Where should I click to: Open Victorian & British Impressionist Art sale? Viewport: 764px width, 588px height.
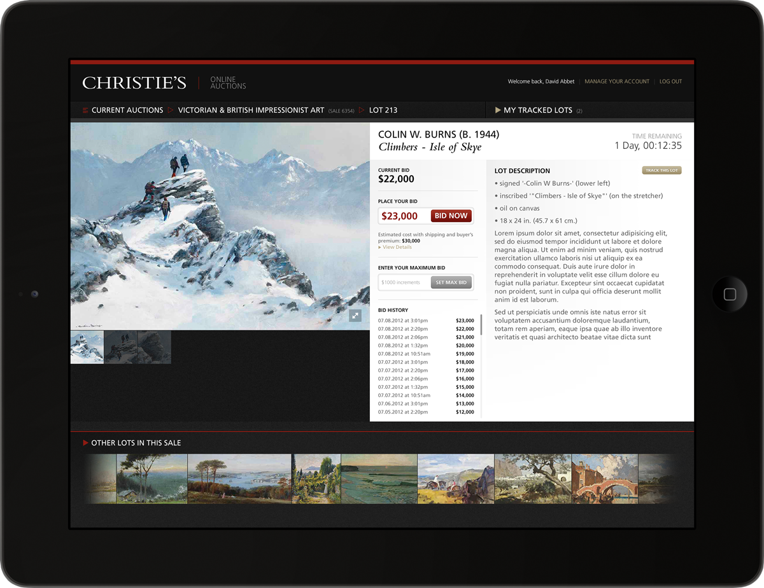(251, 110)
